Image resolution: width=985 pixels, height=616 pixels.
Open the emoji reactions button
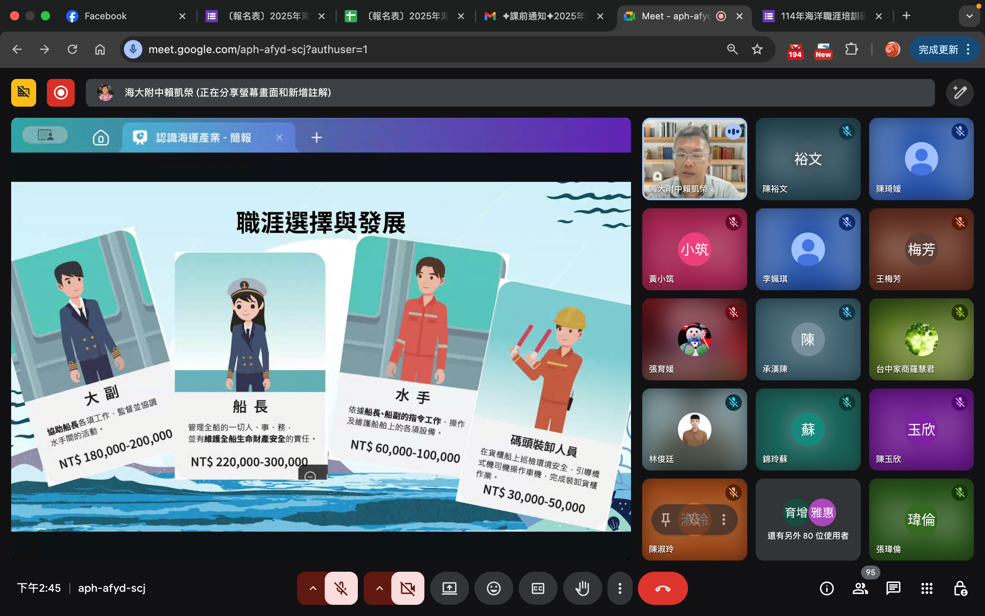click(493, 588)
